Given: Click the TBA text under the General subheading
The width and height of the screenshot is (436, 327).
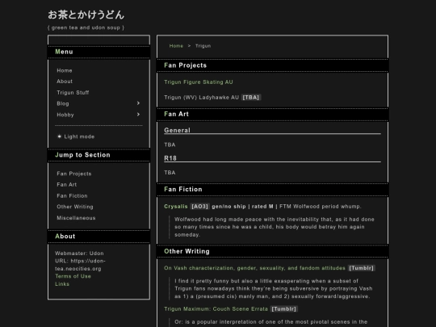Looking at the screenshot, I should (170, 145).
